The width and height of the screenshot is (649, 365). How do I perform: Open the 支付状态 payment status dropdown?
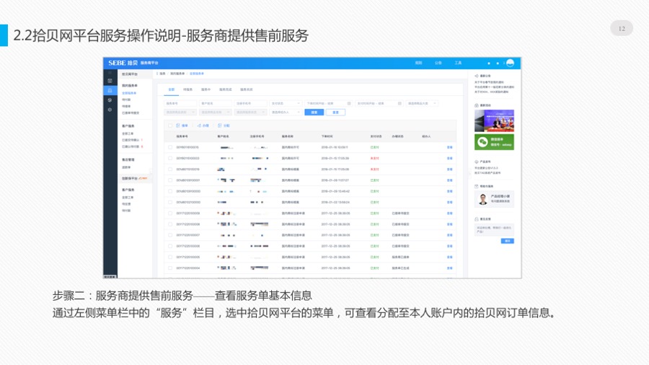point(286,103)
